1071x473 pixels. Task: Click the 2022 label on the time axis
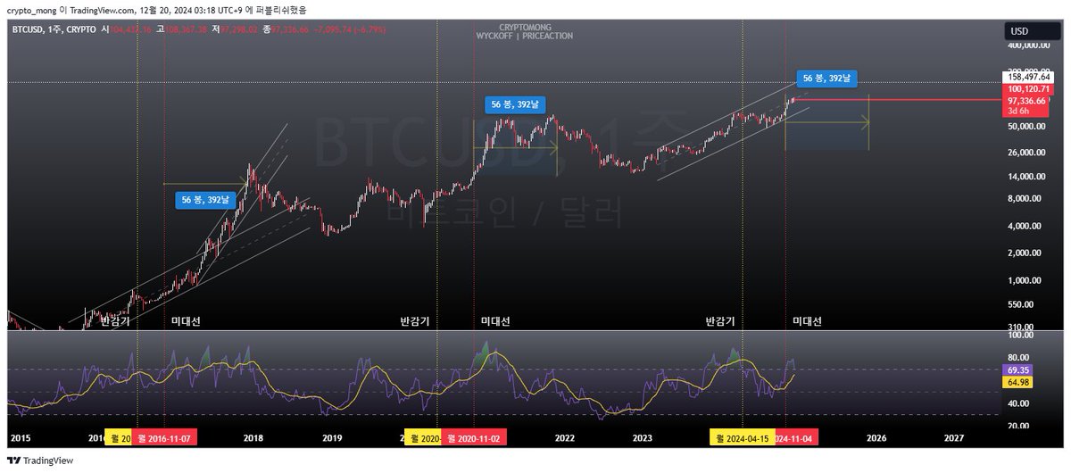coord(564,438)
